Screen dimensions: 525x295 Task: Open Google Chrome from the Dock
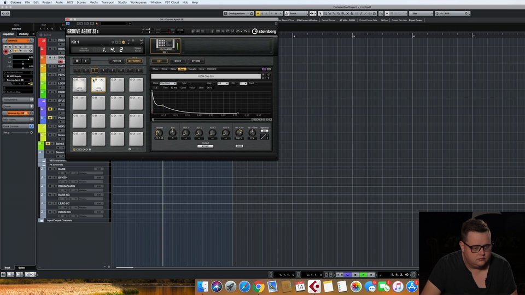(x=258, y=287)
